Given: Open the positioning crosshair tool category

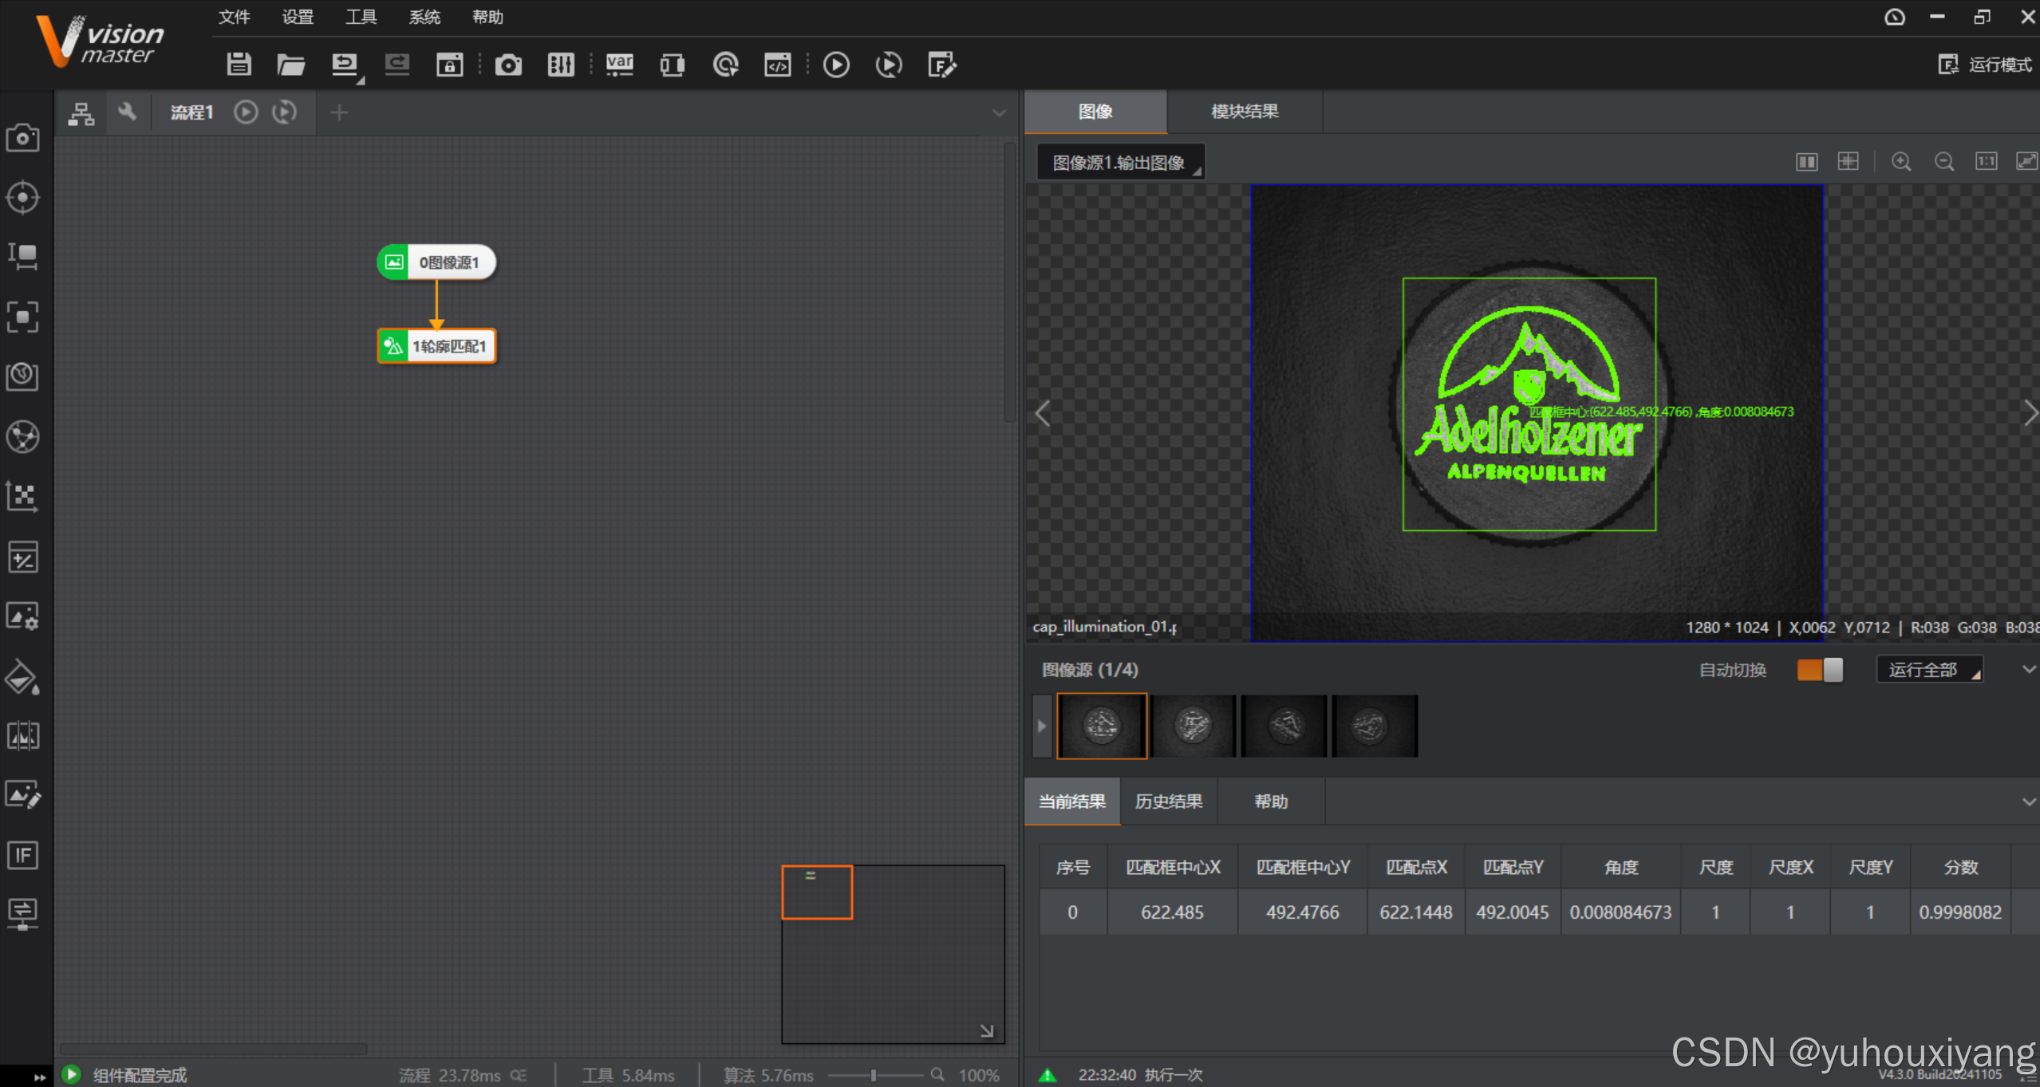Looking at the screenshot, I should [22, 197].
